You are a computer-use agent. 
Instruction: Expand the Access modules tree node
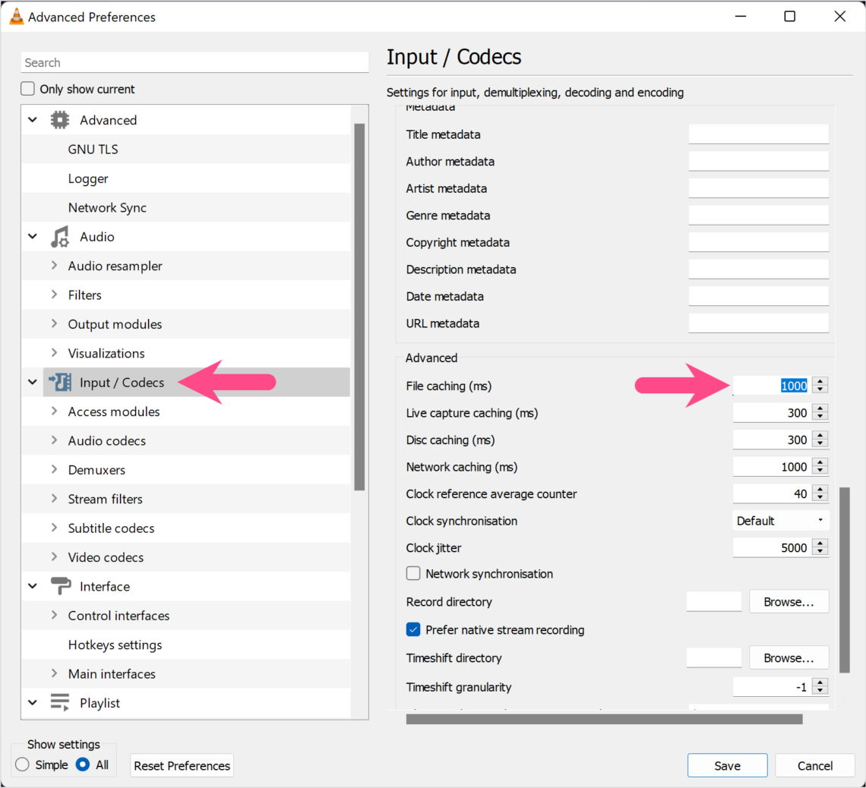pyautogui.click(x=54, y=411)
